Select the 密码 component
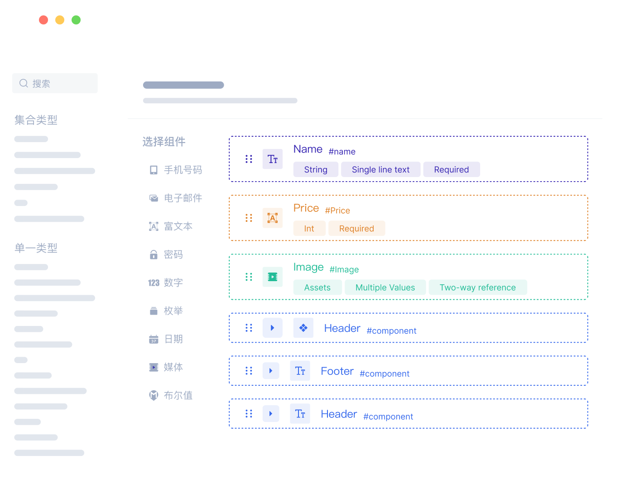This screenshot has height=479, width=630. pyautogui.click(x=166, y=255)
